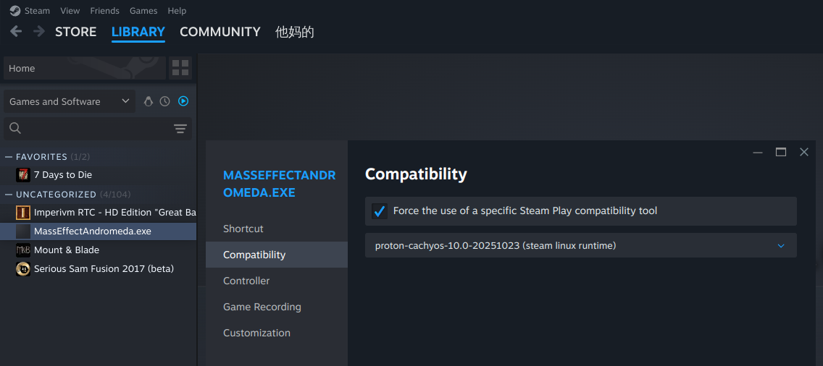
Task: Go forward with the right arrow
Action: 39,31
